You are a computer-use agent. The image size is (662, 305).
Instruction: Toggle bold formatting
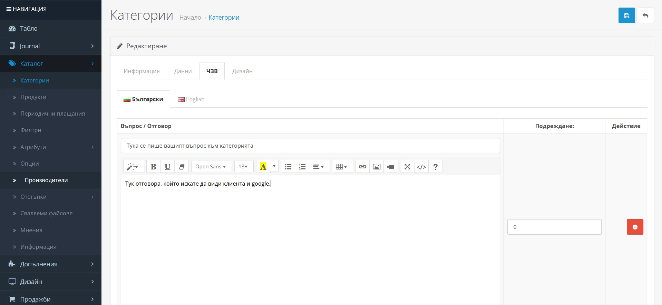(154, 167)
